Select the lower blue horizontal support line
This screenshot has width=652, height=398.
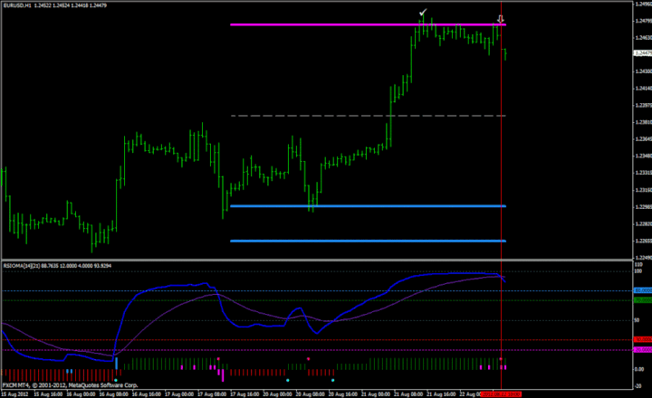(368, 241)
